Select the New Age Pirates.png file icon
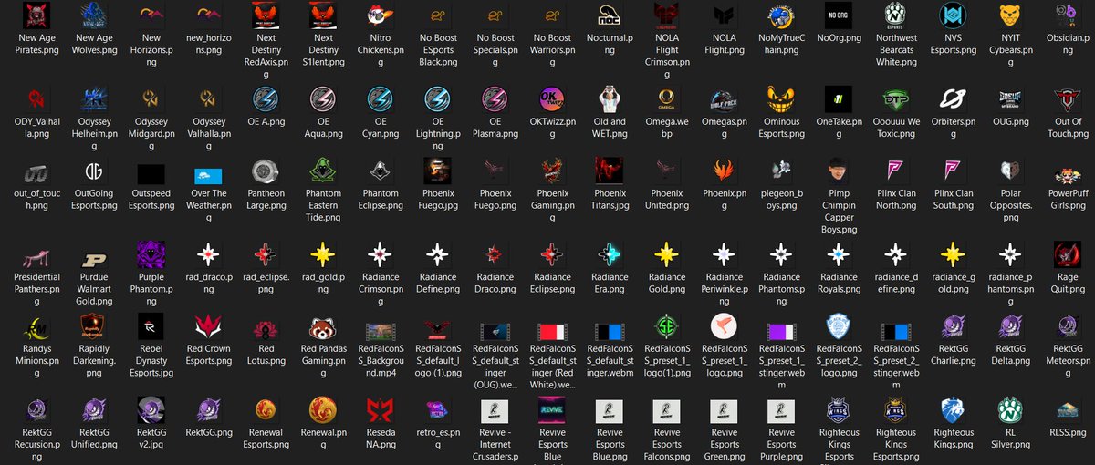Viewport: 1095px width, 465px height. coord(36,15)
